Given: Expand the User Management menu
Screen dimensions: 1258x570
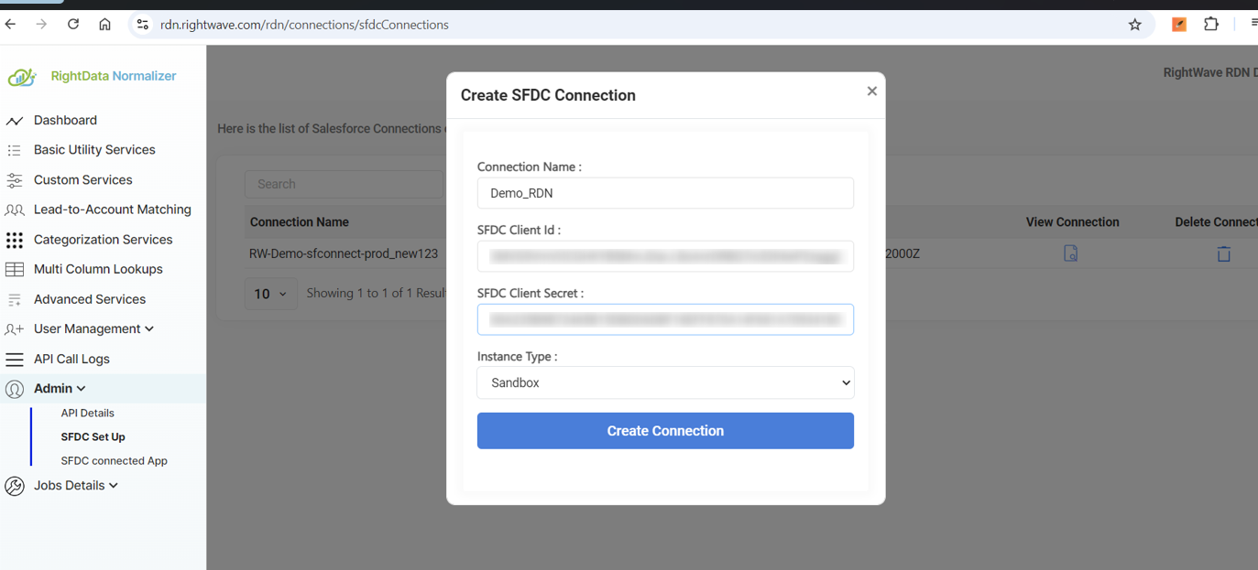Looking at the screenshot, I should pos(93,329).
